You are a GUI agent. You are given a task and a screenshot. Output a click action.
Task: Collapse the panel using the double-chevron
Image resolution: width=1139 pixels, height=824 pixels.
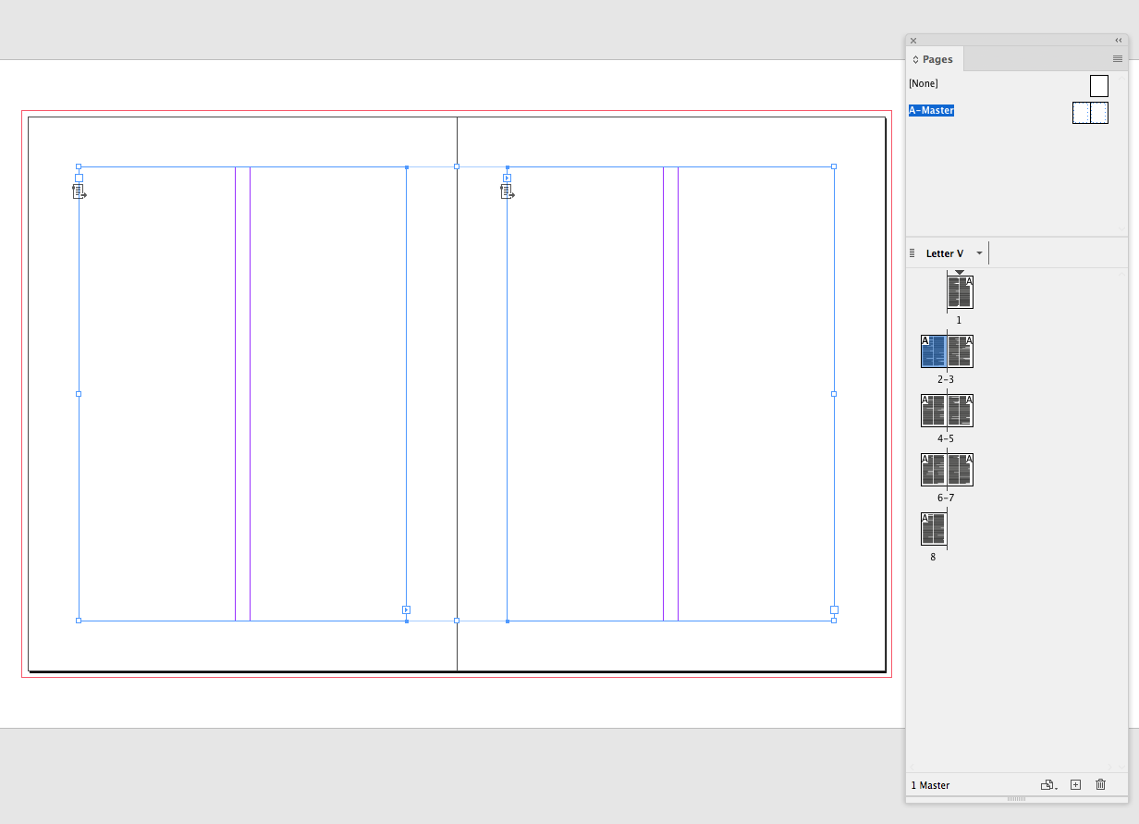pos(1119,41)
